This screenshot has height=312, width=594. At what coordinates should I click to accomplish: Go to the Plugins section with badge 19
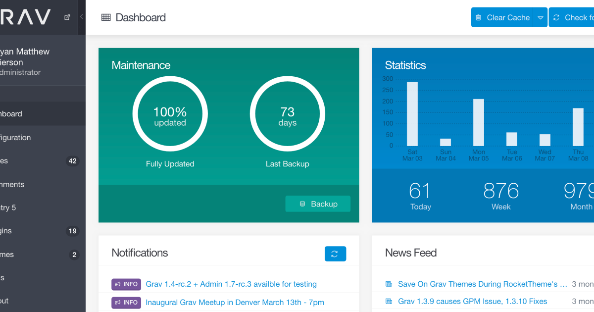tap(30, 231)
